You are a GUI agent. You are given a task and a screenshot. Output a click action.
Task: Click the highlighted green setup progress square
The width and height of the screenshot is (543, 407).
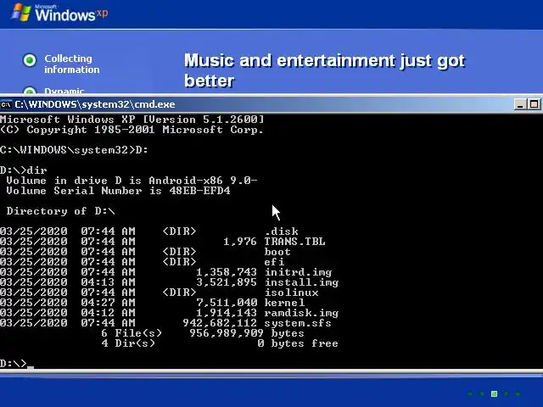[494, 393]
